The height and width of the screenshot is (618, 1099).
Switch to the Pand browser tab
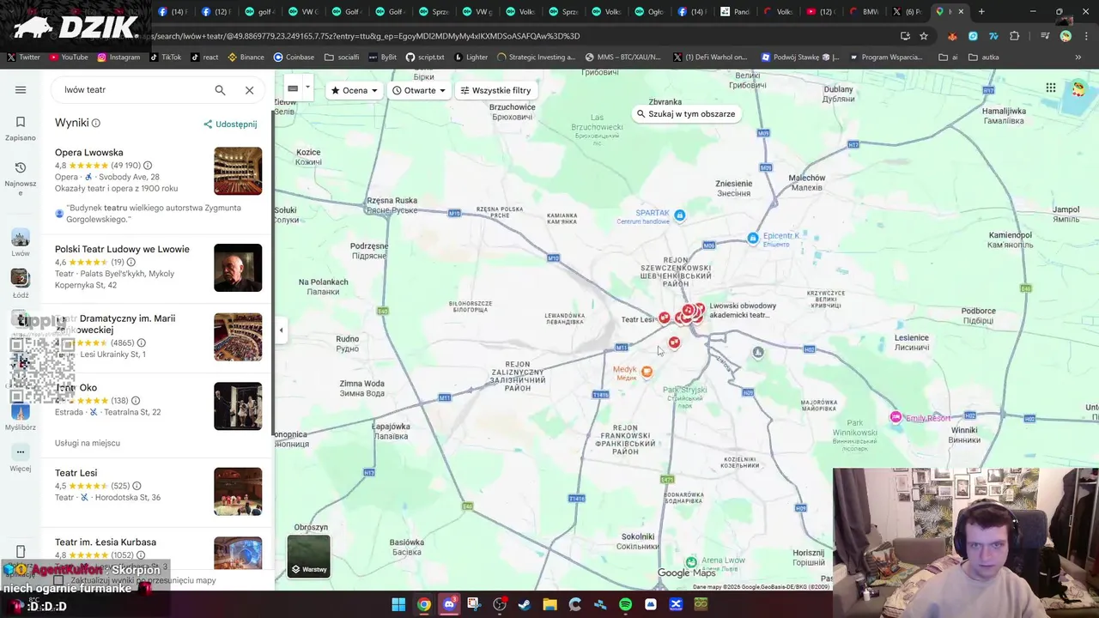735,12
